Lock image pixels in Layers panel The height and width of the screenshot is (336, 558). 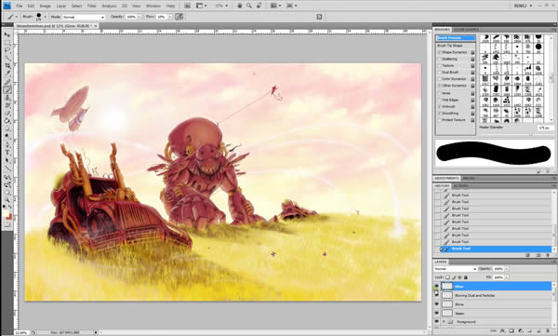tap(454, 277)
